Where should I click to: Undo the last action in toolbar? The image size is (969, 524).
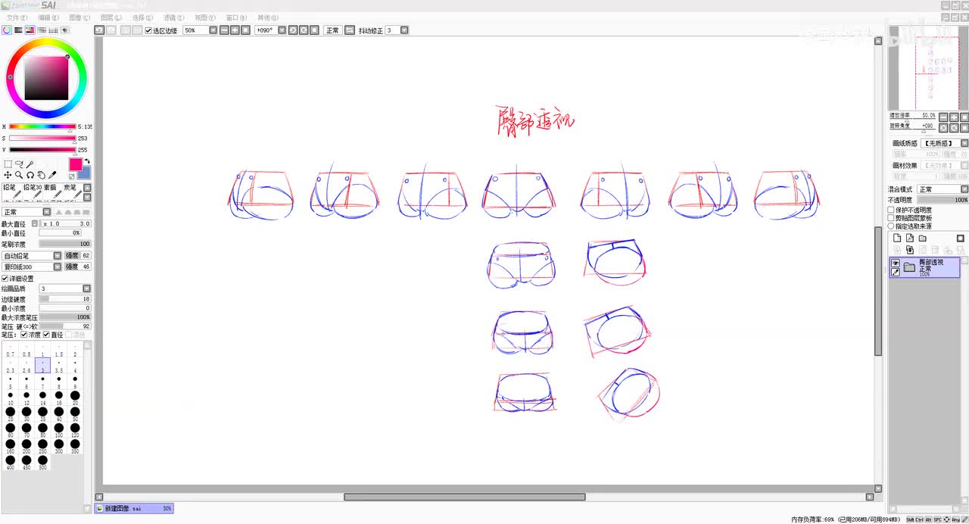pos(99,30)
